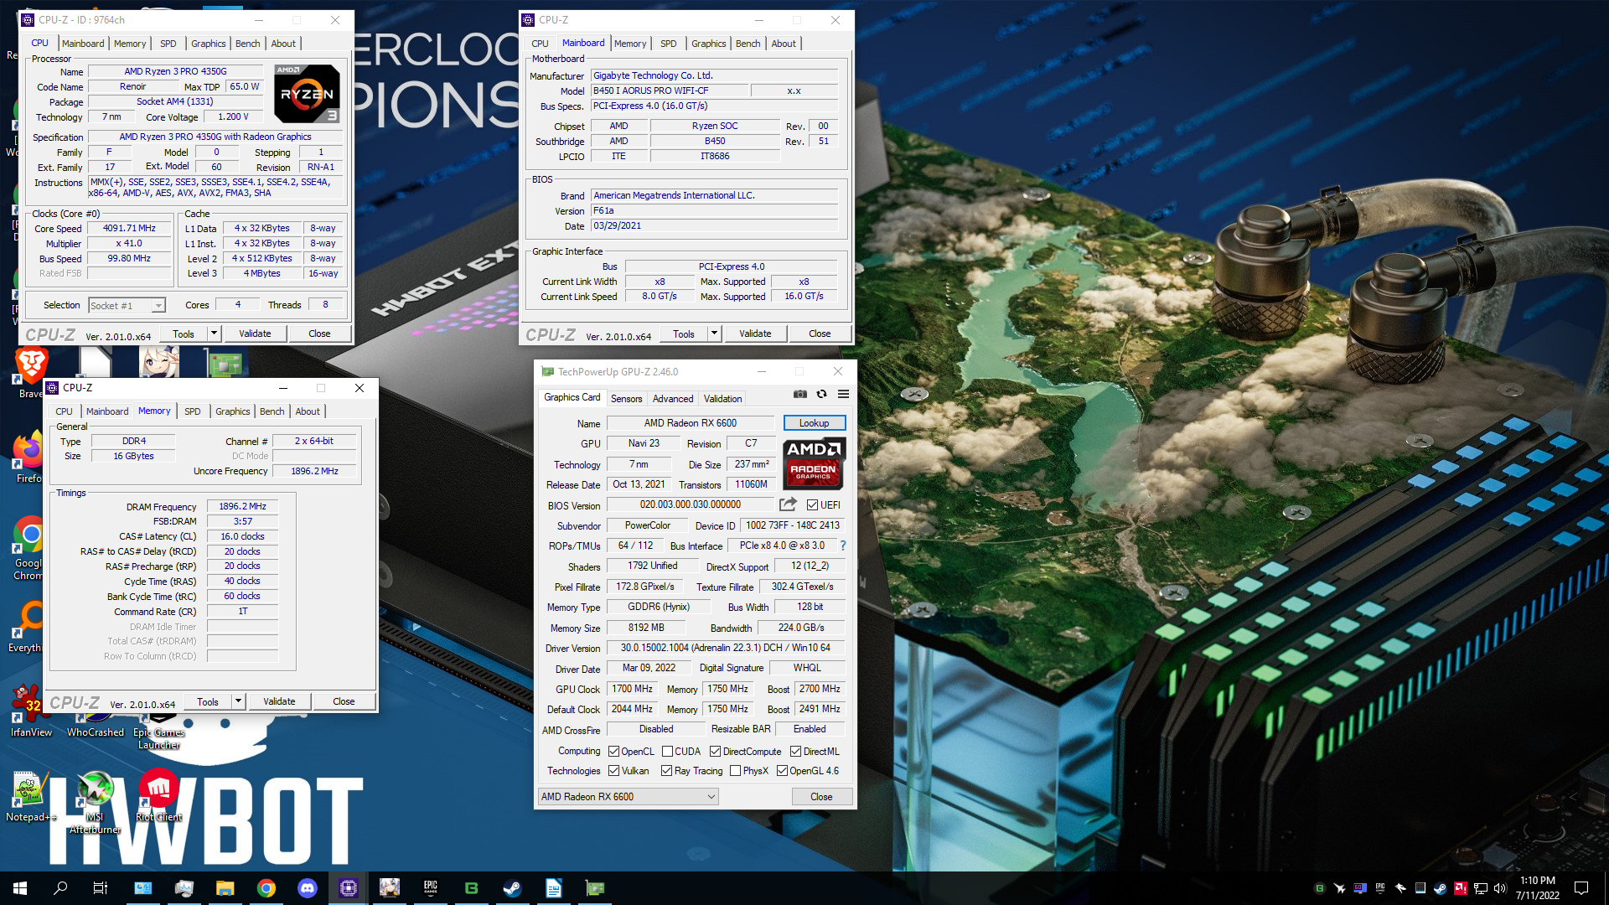Screen dimensions: 1609x905
Task: Switch to the Advanced tab in GPU-Z
Action: [673, 399]
